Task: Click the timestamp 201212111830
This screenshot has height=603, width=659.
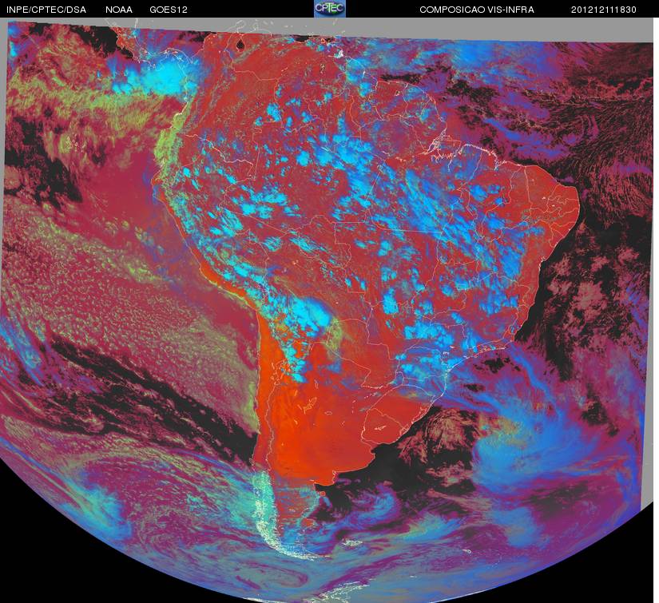Action: [x=604, y=10]
